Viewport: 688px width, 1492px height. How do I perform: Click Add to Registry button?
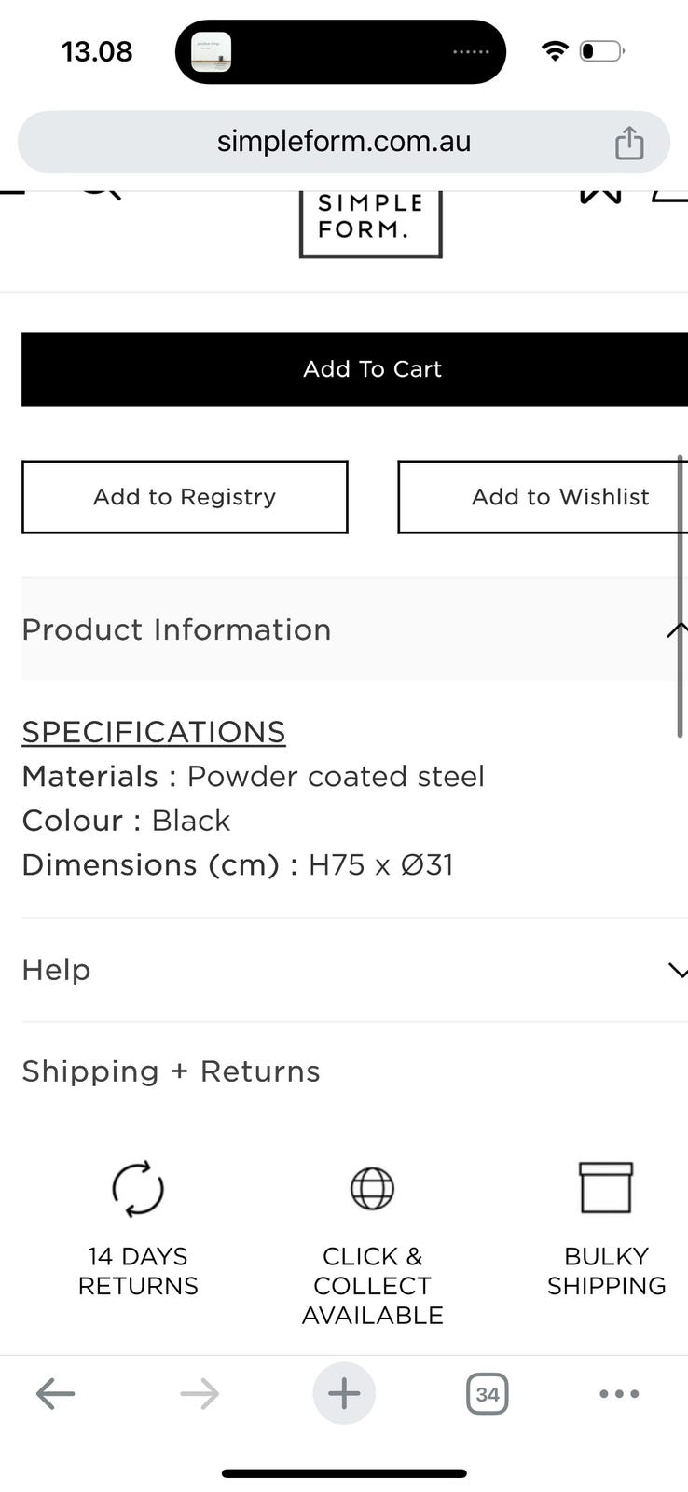click(185, 497)
